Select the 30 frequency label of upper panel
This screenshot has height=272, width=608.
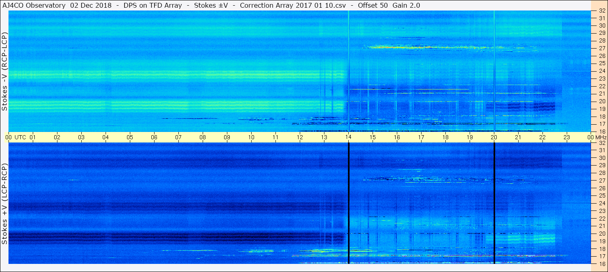pos(602,25)
